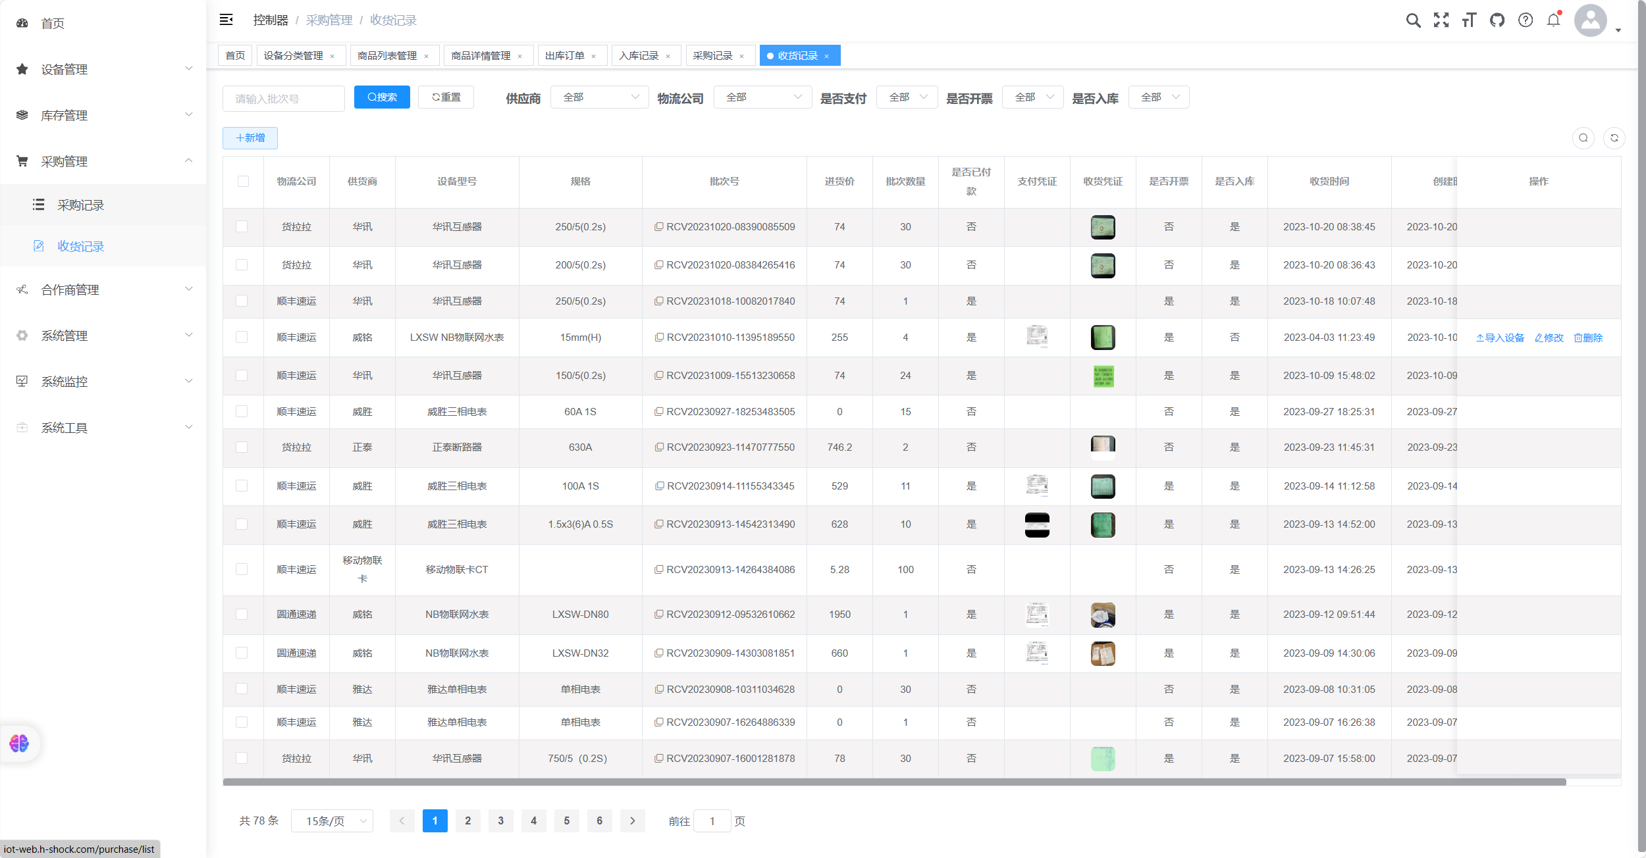Focus the 请输入批次号 search field
1646x858 pixels.
coord(284,99)
